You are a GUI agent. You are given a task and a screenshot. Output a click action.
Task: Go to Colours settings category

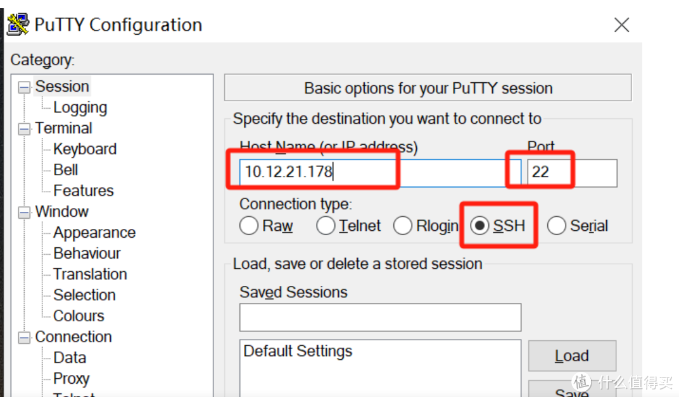pos(79,316)
